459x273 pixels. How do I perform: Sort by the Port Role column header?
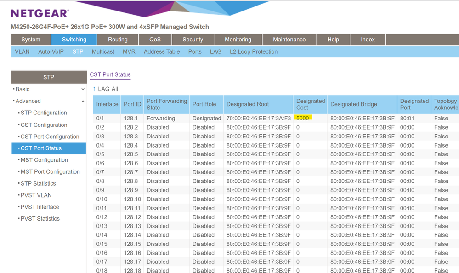tap(204, 104)
